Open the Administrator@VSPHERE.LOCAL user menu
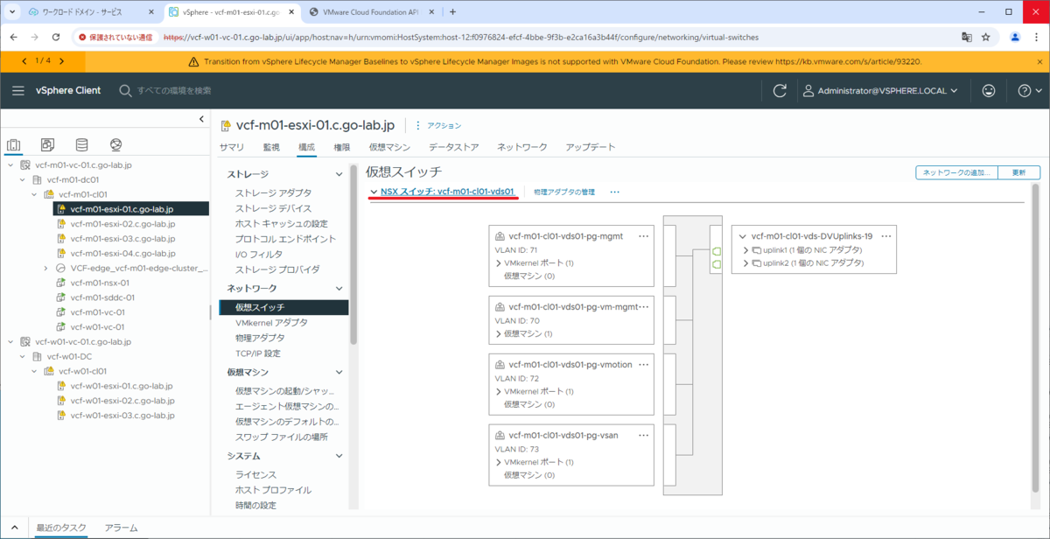This screenshot has height=539, width=1050. [880, 91]
